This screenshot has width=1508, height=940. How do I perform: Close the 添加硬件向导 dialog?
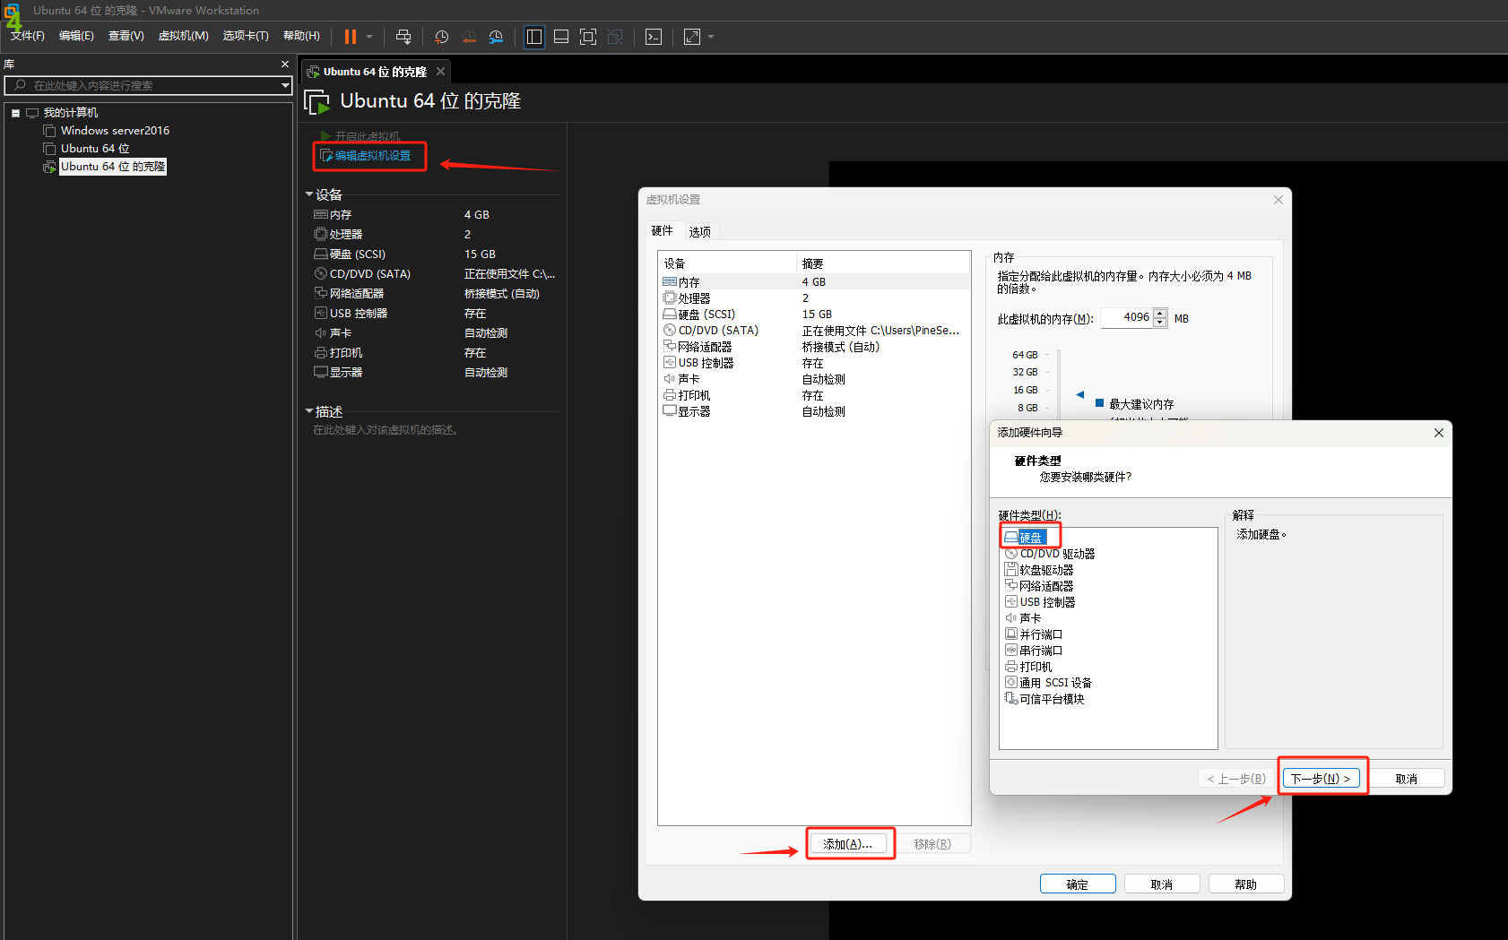pos(1438,433)
